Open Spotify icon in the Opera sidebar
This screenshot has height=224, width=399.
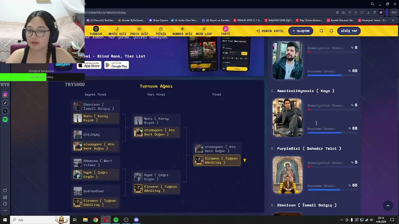click(5, 120)
